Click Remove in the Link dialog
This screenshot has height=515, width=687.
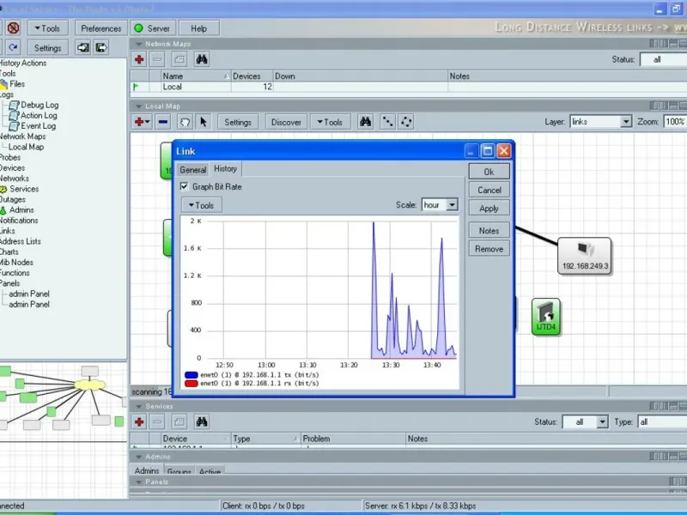click(x=489, y=249)
